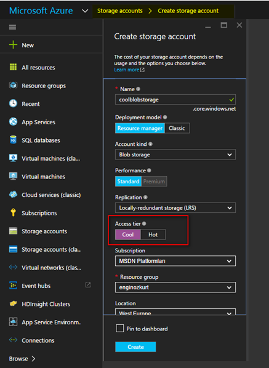Open the hamburger menu in sidebar

coord(12,27)
